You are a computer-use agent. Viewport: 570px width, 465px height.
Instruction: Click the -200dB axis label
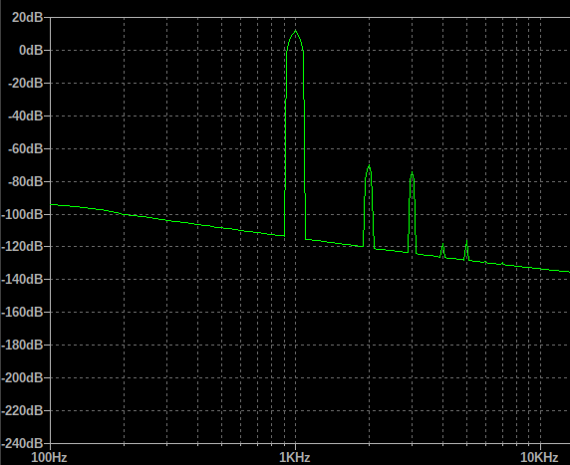click(x=22, y=377)
